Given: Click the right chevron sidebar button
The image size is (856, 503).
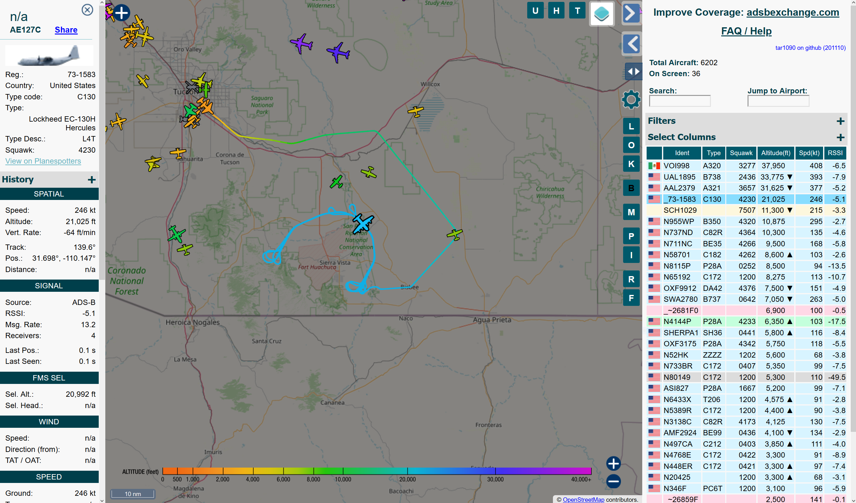Looking at the screenshot, I should tap(631, 13).
